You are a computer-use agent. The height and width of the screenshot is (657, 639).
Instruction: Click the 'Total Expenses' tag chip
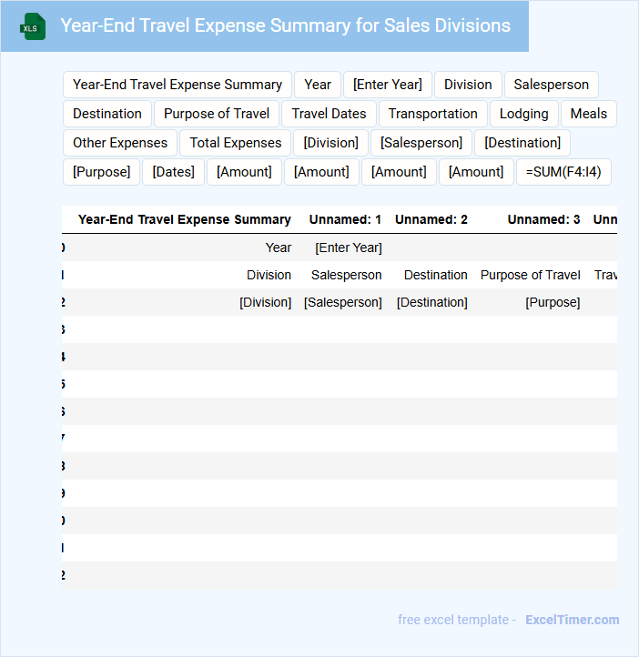236,143
